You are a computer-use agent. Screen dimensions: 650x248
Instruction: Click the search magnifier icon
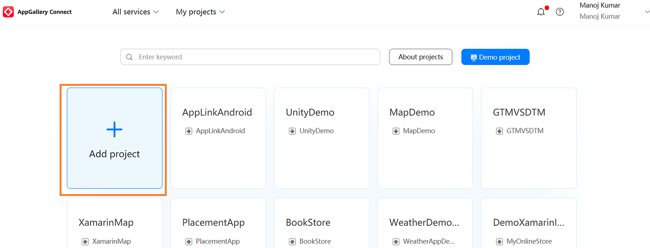click(130, 57)
